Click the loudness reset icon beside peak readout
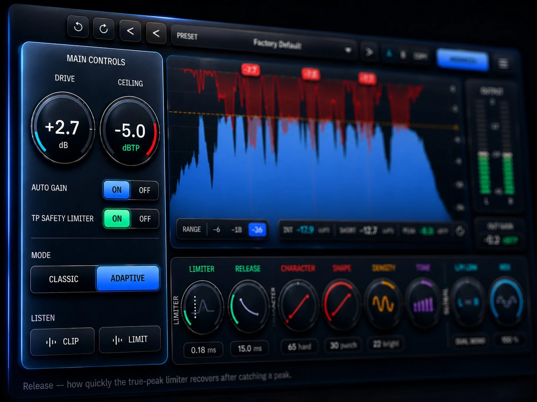The height and width of the screenshot is (402, 537). (460, 231)
